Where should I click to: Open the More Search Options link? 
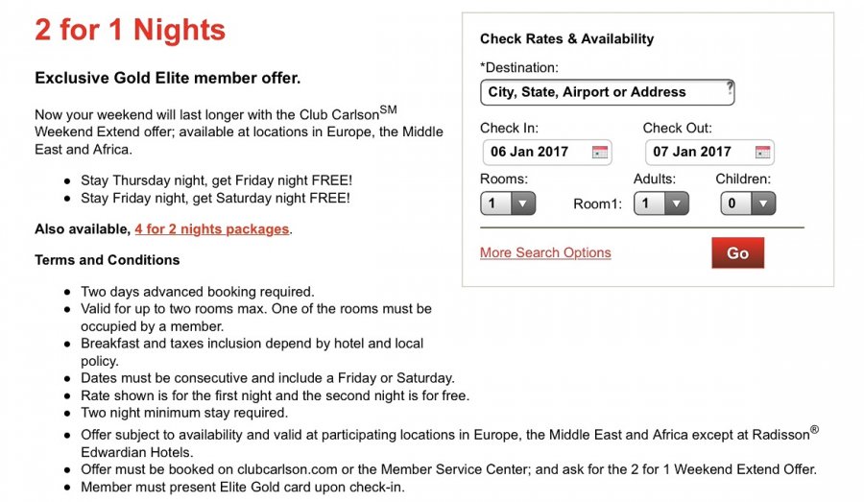pos(545,252)
